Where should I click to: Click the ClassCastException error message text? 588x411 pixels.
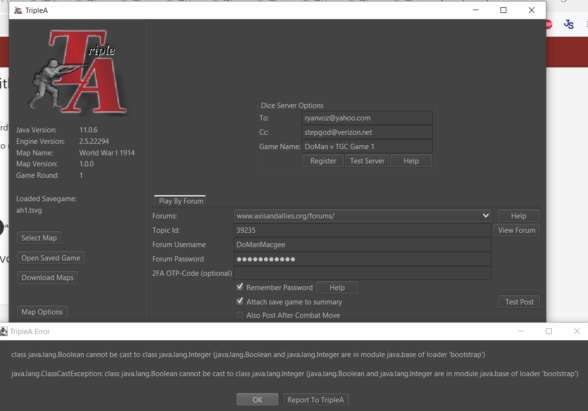(x=295, y=374)
